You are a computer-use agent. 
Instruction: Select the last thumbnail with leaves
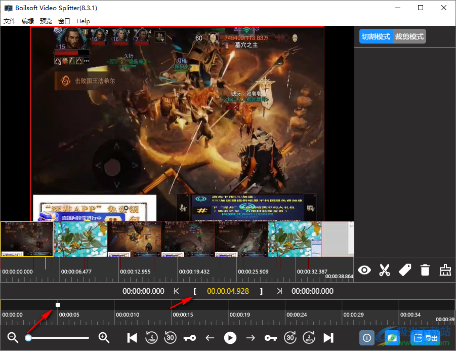pyautogui.click(x=295, y=239)
